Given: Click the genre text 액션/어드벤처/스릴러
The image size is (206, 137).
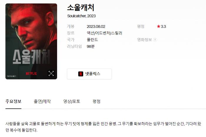Looking at the screenshot, I should tap(104, 33).
